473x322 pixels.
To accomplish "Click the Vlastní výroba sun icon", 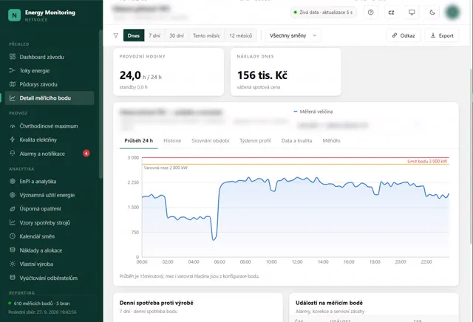I will [13, 264].
